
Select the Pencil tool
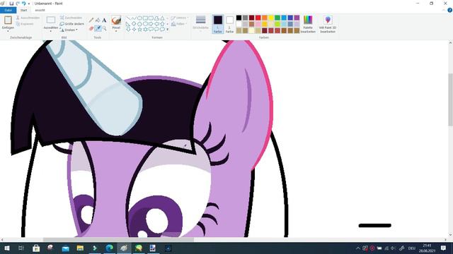tap(91, 20)
